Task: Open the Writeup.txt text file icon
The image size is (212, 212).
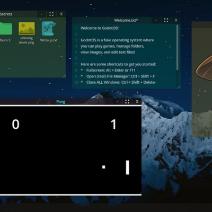Action: 49,29
